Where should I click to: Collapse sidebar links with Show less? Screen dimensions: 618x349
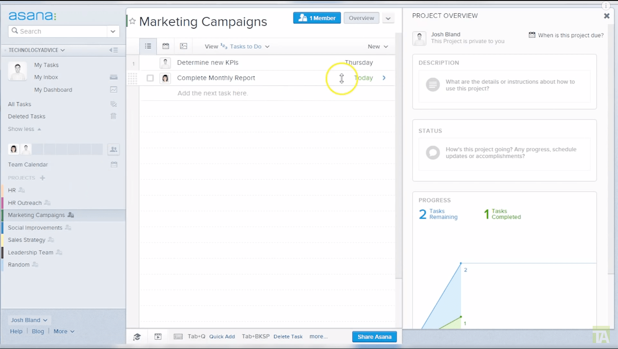(x=24, y=129)
